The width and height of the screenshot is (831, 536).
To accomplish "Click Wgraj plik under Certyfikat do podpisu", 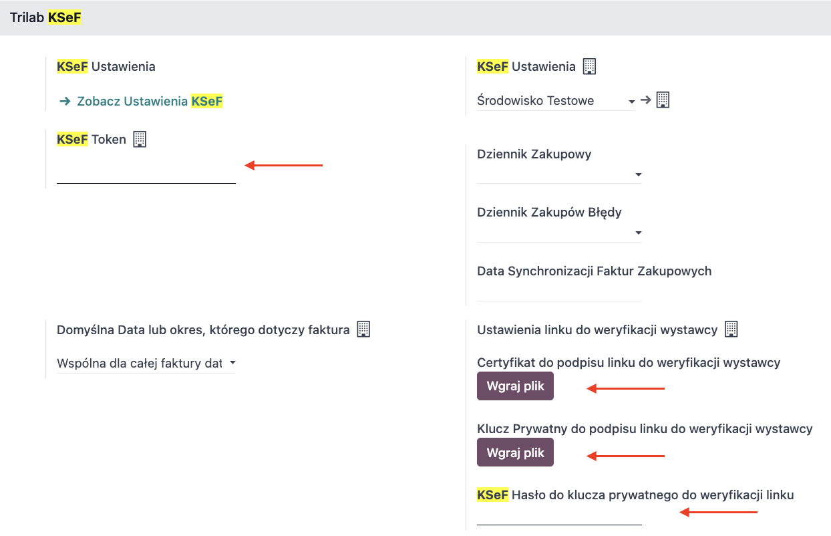I will coord(515,386).
